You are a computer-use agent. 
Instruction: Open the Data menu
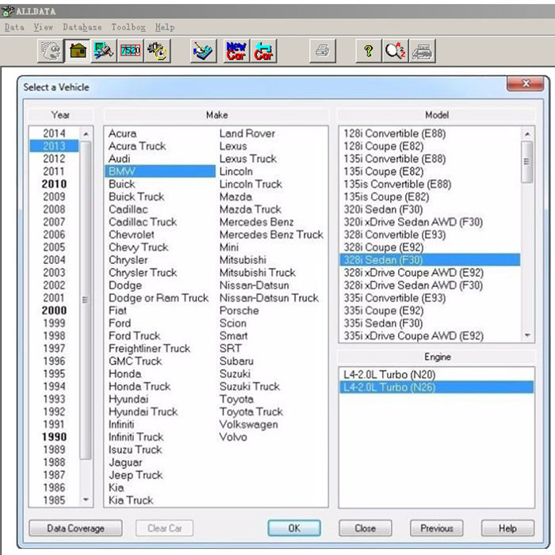click(14, 27)
